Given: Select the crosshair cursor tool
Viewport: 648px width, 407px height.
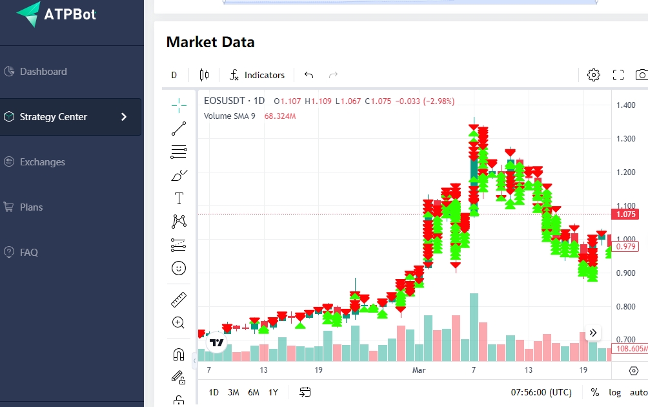Looking at the screenshot, I should (x=179, y=105).
